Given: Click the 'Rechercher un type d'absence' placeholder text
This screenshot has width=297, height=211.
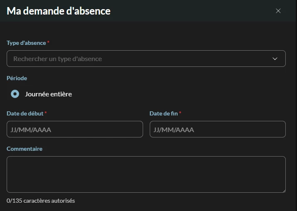Looking at the screenshot, I should coord(57,59).
